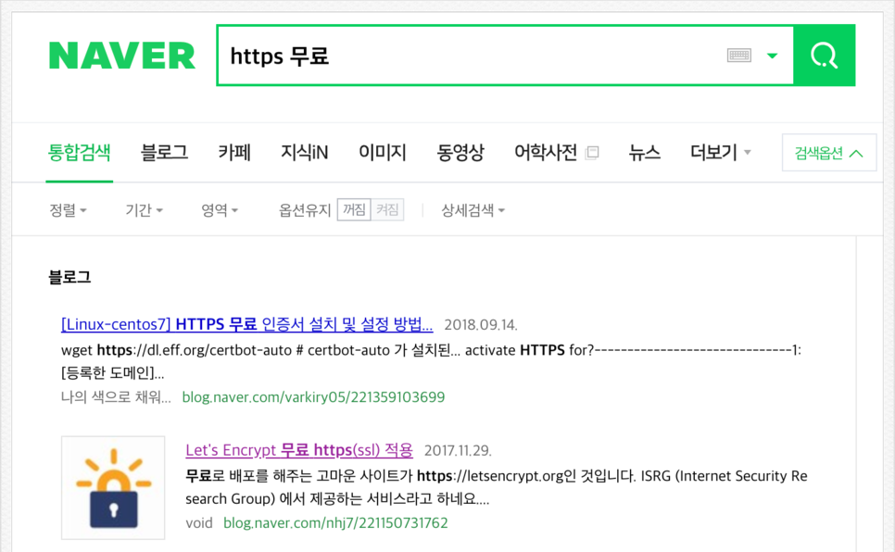Open the 지식iN tab

(304, 153)
